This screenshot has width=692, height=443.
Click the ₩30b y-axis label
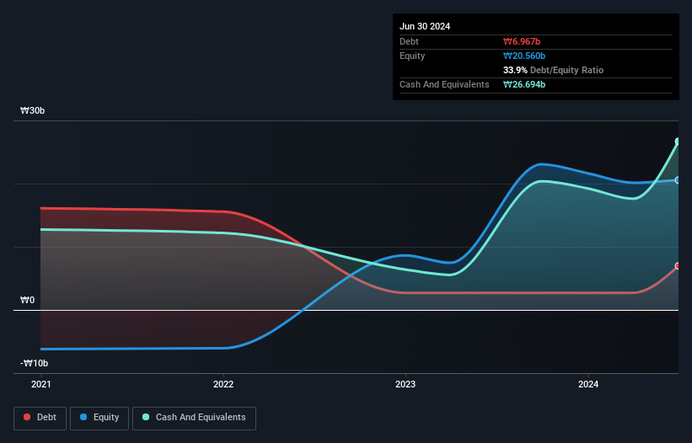[32, 110]
